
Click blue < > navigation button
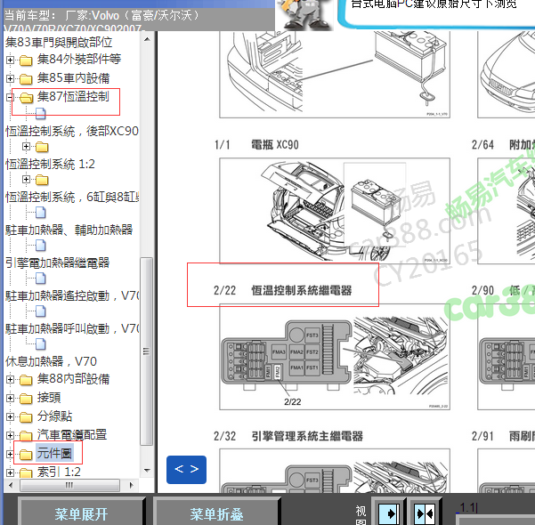coord(186,470)
